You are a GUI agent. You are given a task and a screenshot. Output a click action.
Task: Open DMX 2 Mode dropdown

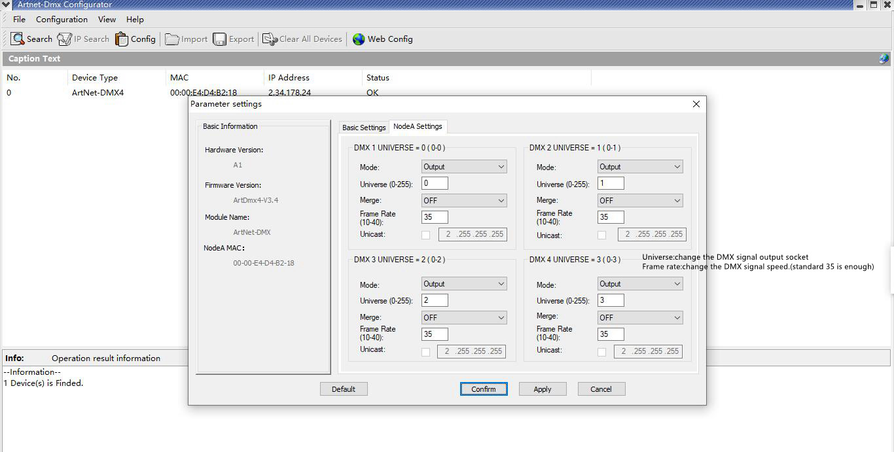click(640, 167)
